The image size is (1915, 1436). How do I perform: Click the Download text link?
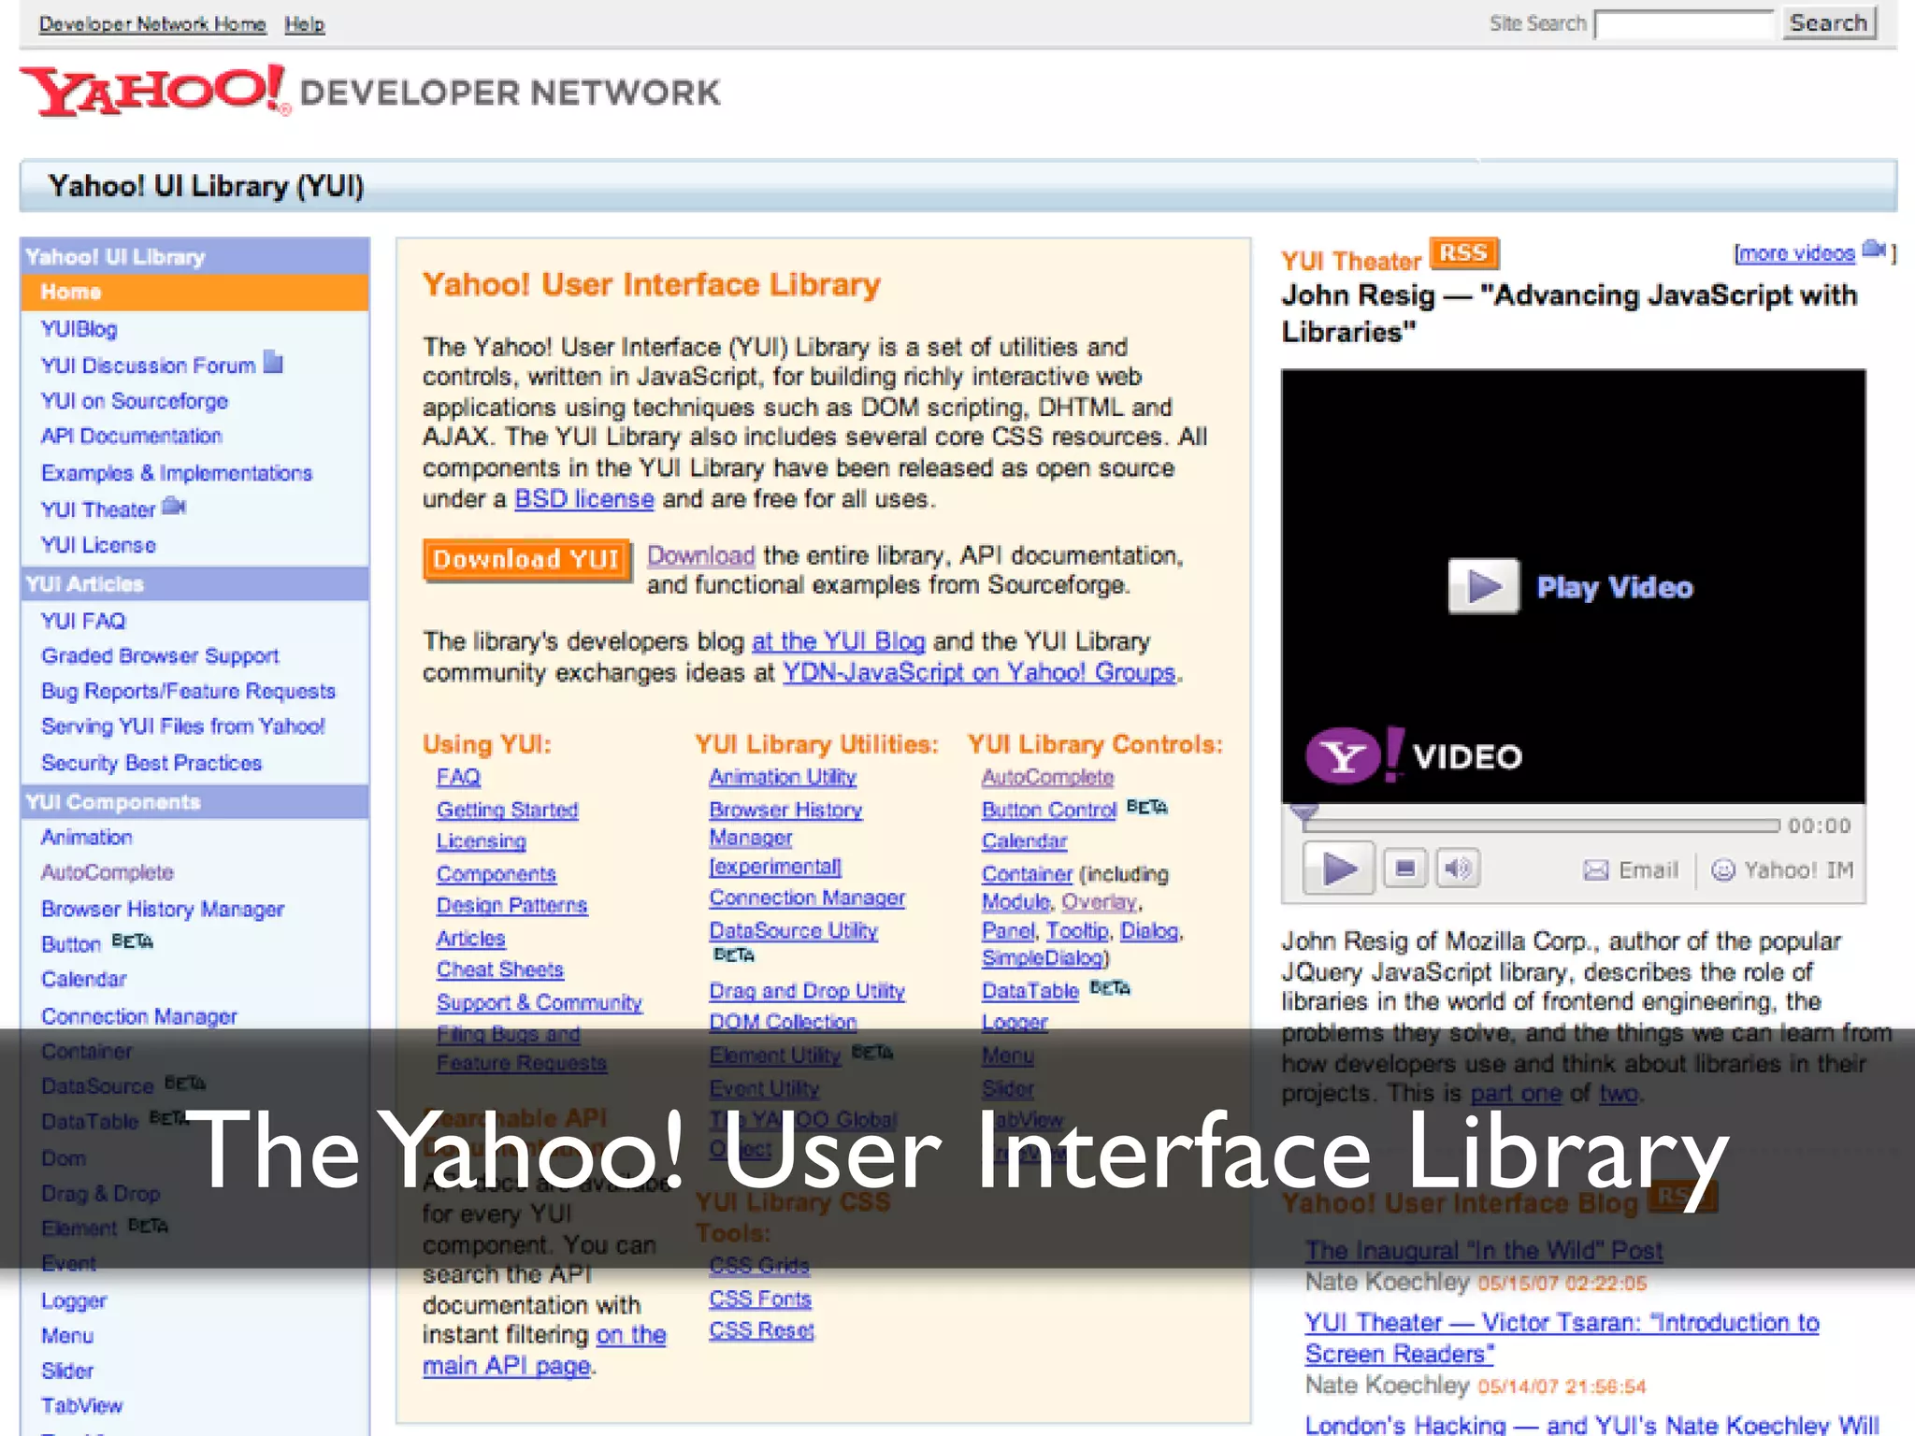coord(701,555)
